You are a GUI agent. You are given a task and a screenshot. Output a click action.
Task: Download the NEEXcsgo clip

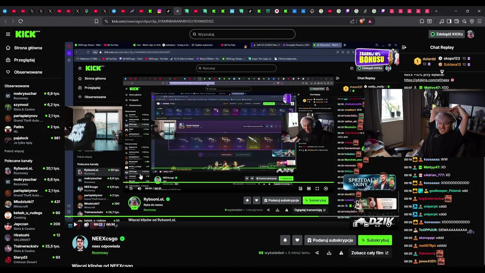pos(329,253)
